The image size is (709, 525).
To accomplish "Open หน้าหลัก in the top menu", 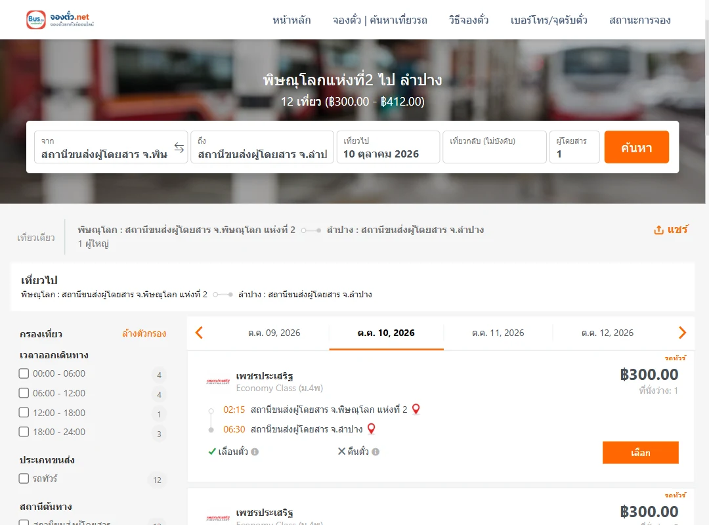I will (x=291, y=20).
